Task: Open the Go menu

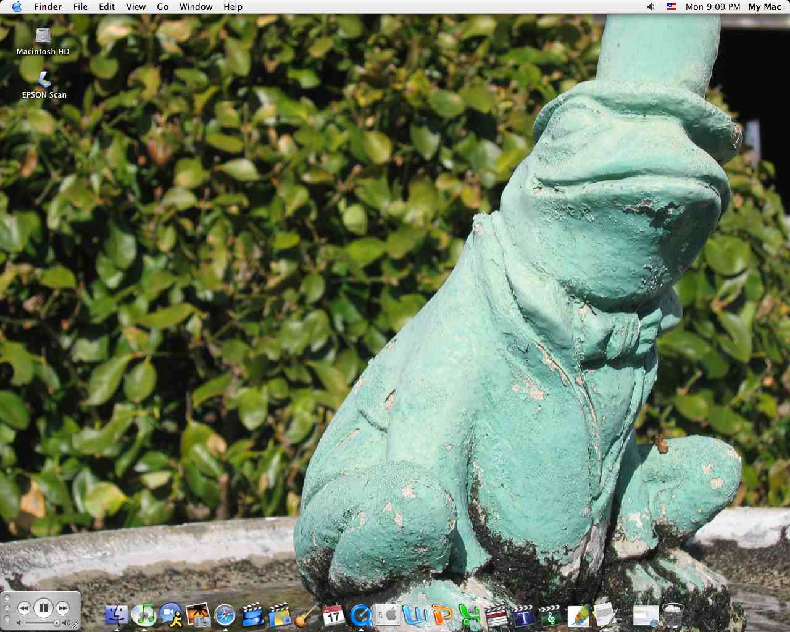Action: pos(163,7)
